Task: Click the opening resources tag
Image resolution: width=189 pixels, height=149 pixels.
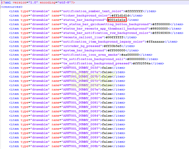Action: coord(12,7)
